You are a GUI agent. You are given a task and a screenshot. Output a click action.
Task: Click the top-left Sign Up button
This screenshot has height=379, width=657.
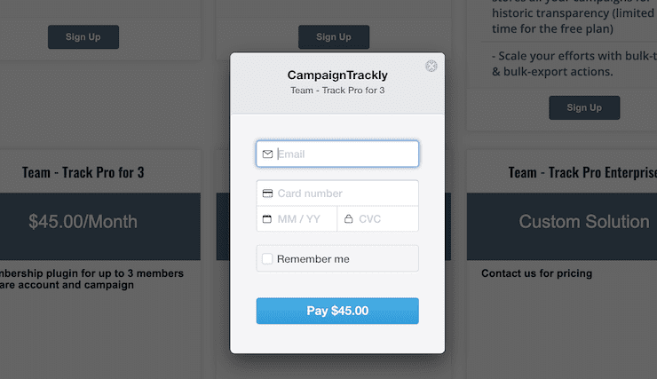click(x=83, y=37)
